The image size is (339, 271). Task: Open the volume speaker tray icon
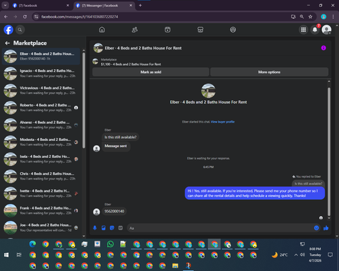pos(302,255)
